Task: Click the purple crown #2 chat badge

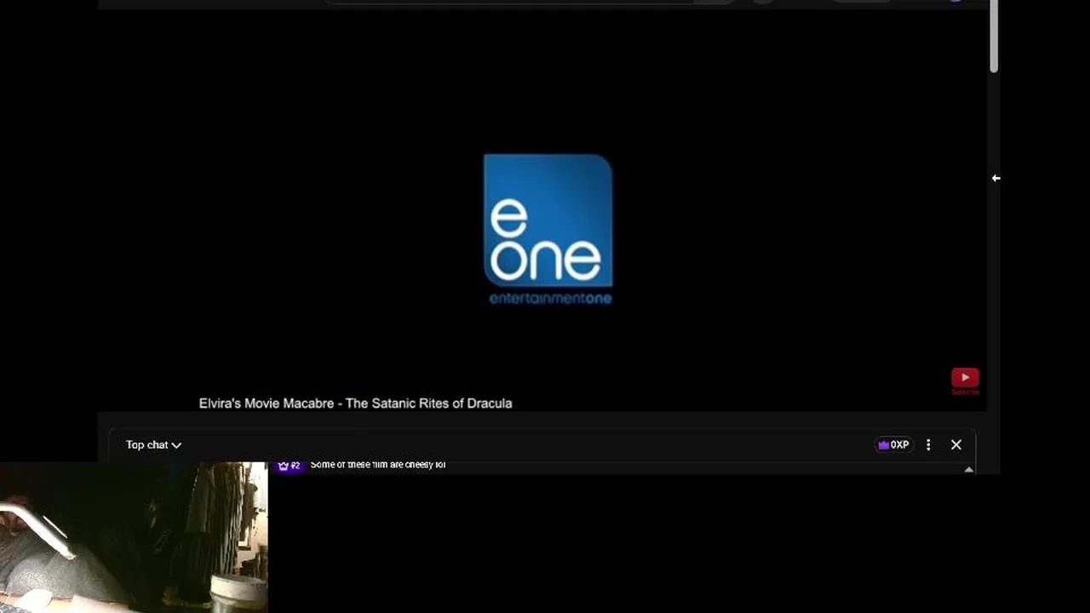Action: tap(290, 466)
